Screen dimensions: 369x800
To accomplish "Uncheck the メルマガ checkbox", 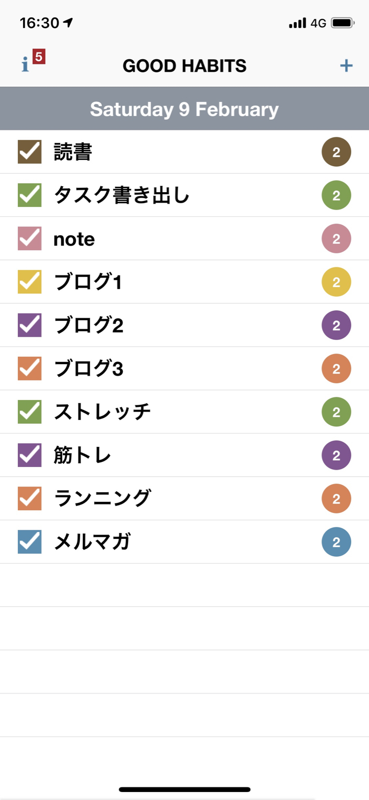I will pyautogui.click(x=30, y=541).
